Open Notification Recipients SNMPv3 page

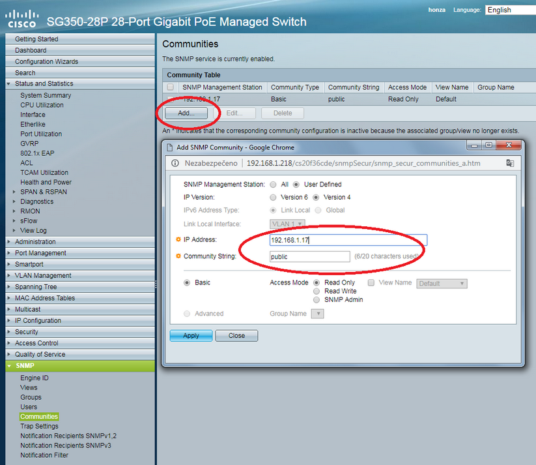(66, 445)
